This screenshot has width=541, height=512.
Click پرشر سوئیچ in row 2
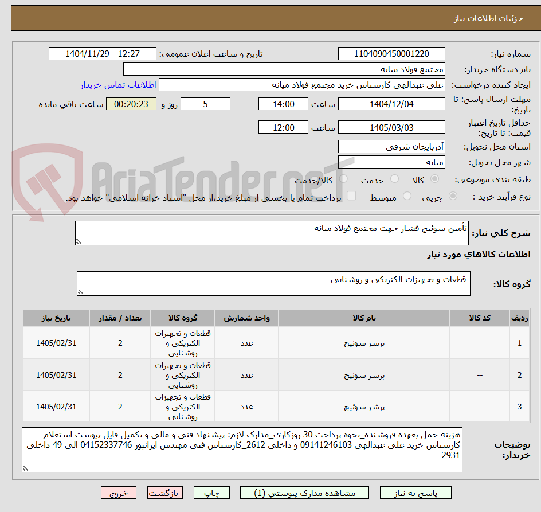(x=364, y=376)
